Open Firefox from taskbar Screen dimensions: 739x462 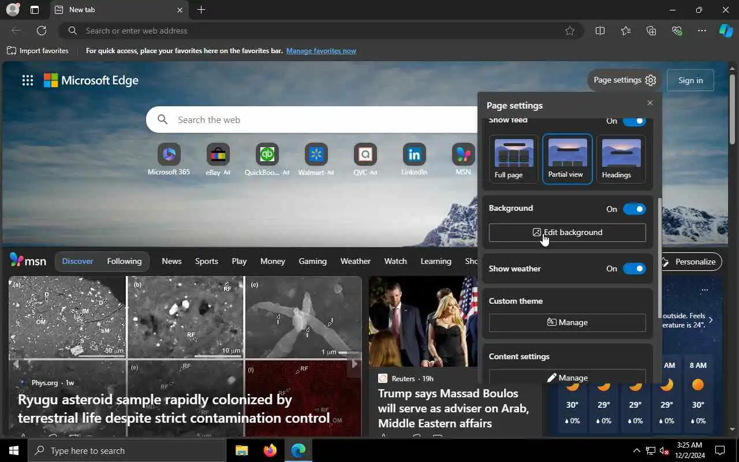[270, 450]
